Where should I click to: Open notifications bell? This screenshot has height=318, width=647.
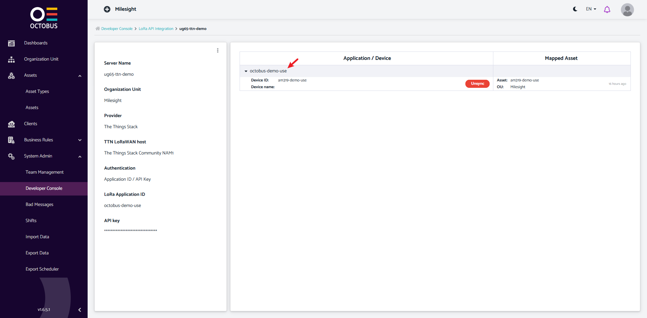607,9
